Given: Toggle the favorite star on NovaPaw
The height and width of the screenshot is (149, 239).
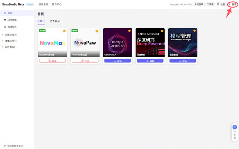Looking at the screenshot, I should (97, 31).
